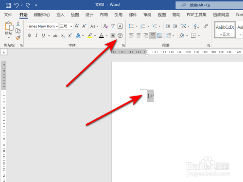
Task: Click the Save icon in the title bar
Action: (8, 5)
